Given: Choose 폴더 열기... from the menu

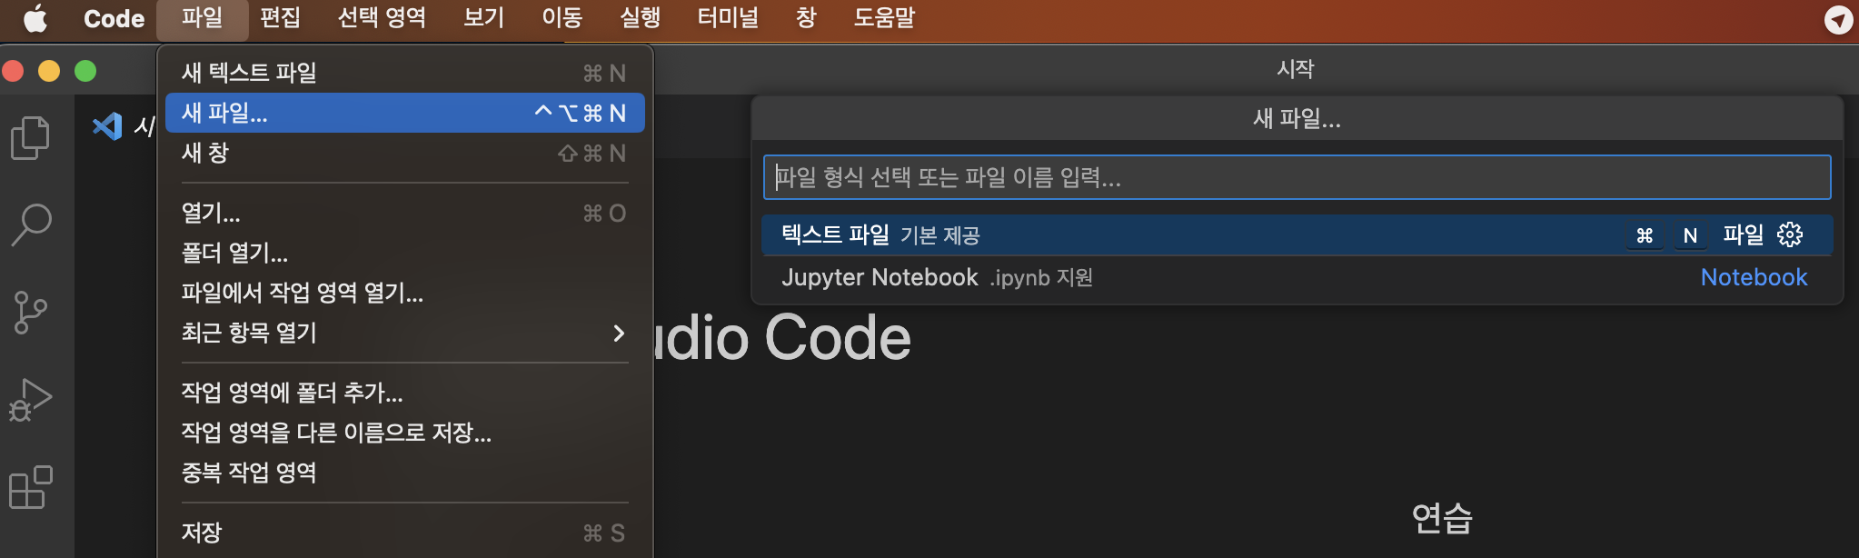Looking at the screenshot, I should tap(405, 253).
